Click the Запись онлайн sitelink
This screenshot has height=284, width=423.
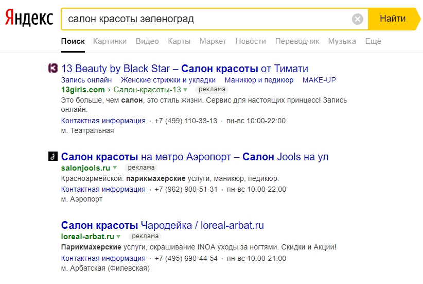(x=86, y=80)
